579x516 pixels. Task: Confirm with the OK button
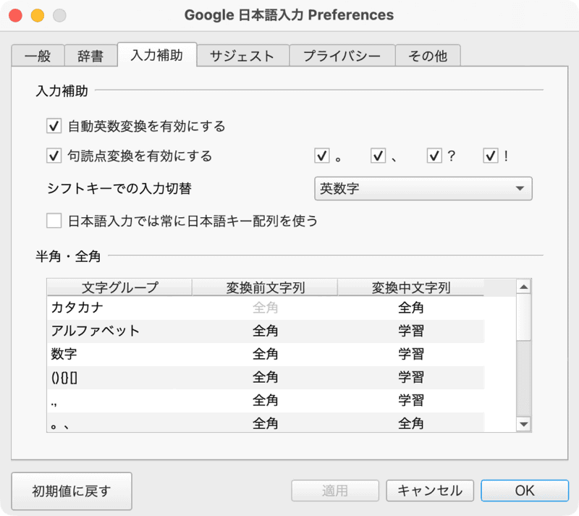click(525, 491)
